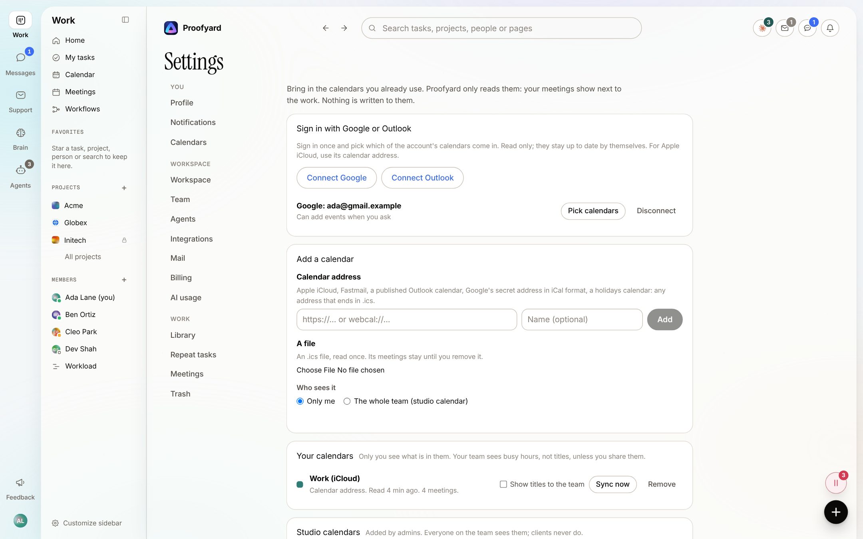This screenshot has width=863, height=539.
Task: Click Connect Outlook button
Action: [x=422, y=178]
